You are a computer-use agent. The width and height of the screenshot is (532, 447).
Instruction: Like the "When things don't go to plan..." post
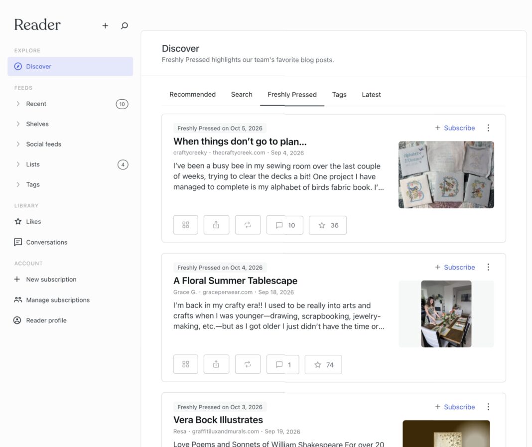[x=328, y=225]
